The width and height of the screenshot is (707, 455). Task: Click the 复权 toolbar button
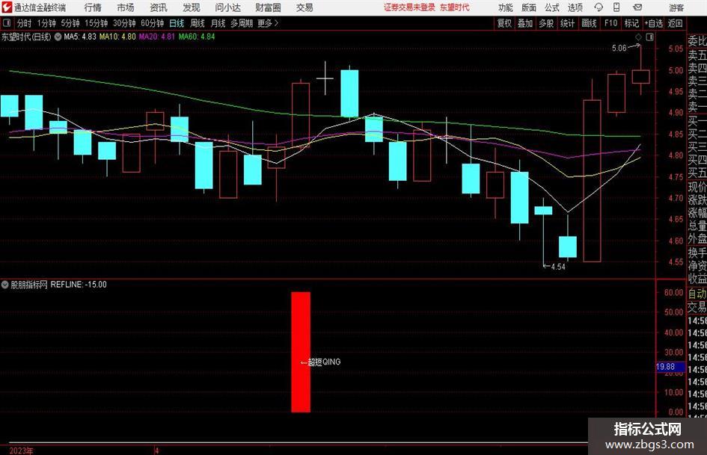pyautogui.click(x=504, y=23)
